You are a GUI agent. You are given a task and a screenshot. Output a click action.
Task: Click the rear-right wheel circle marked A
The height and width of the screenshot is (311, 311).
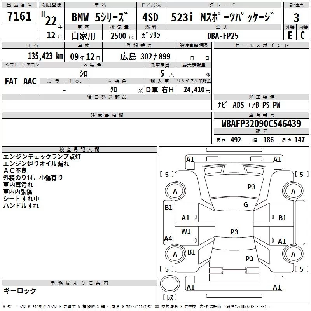tap(293, 254)
